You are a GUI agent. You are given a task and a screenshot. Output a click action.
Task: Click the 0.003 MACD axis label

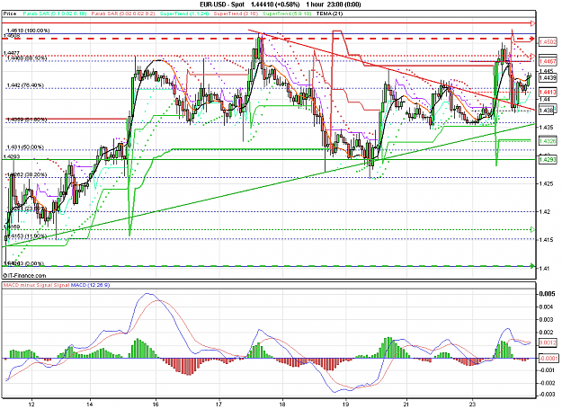[548, 320]
